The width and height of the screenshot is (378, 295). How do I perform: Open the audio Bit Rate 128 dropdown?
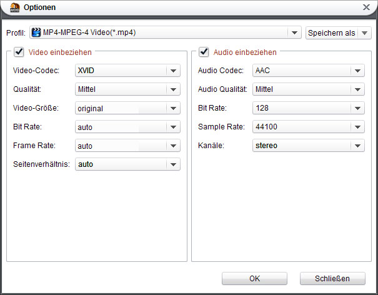308,108
